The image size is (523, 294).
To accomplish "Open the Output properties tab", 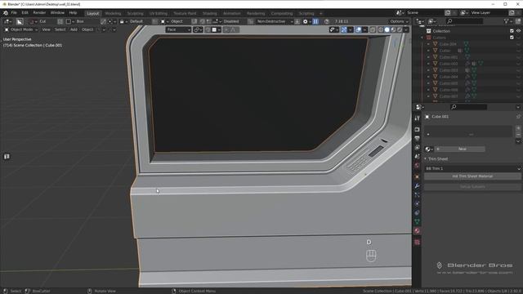I will pos(417,138).
